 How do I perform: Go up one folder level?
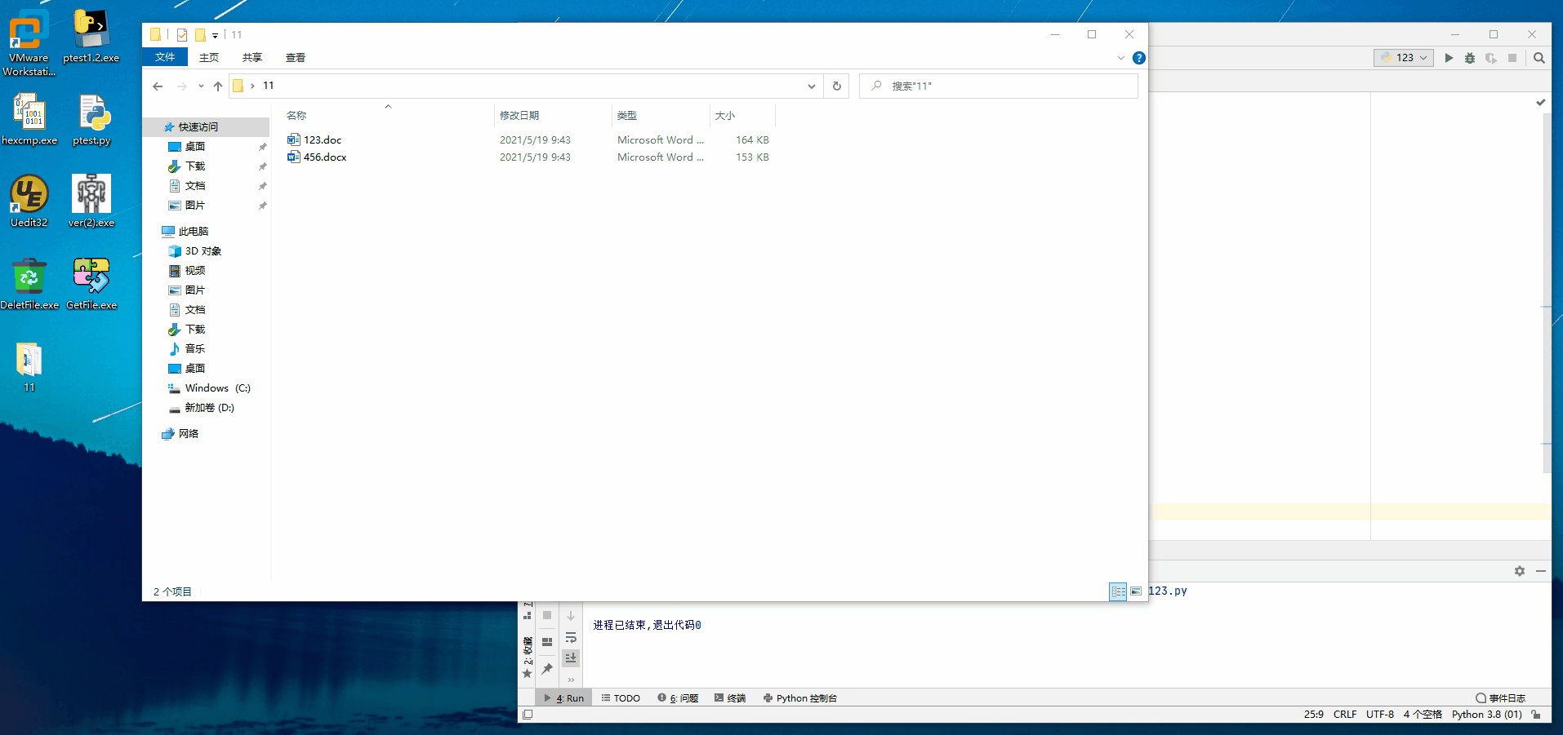[218, 86]
